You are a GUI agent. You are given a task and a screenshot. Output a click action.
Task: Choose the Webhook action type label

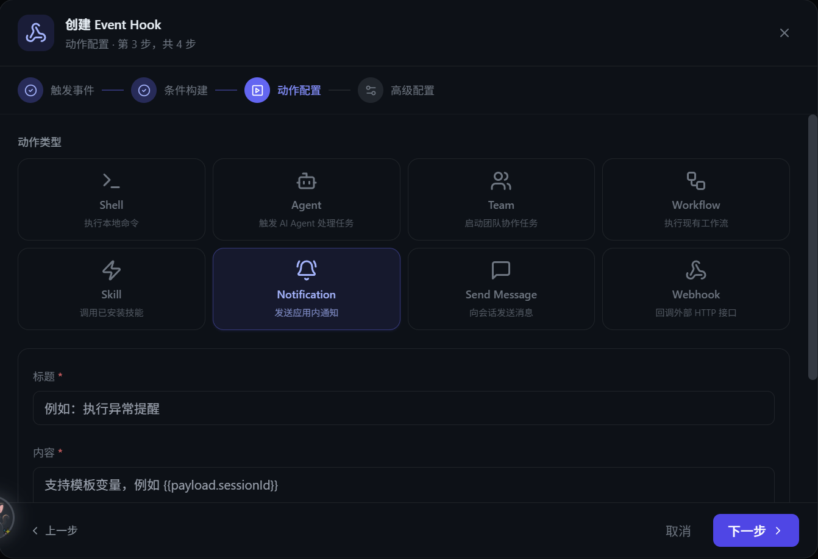(696, 295)
